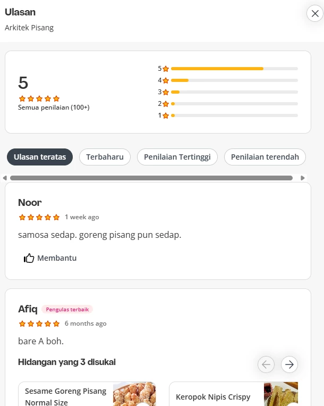Click the 4-star rating bar
Image resolution: width=324 pixels, height=406 pixels.
click(x=234, y=80)
